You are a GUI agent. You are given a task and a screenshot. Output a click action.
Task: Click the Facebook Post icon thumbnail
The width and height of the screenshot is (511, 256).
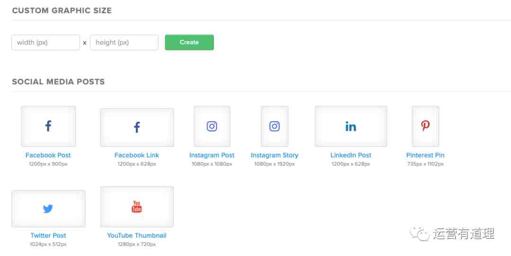point(48,126)
